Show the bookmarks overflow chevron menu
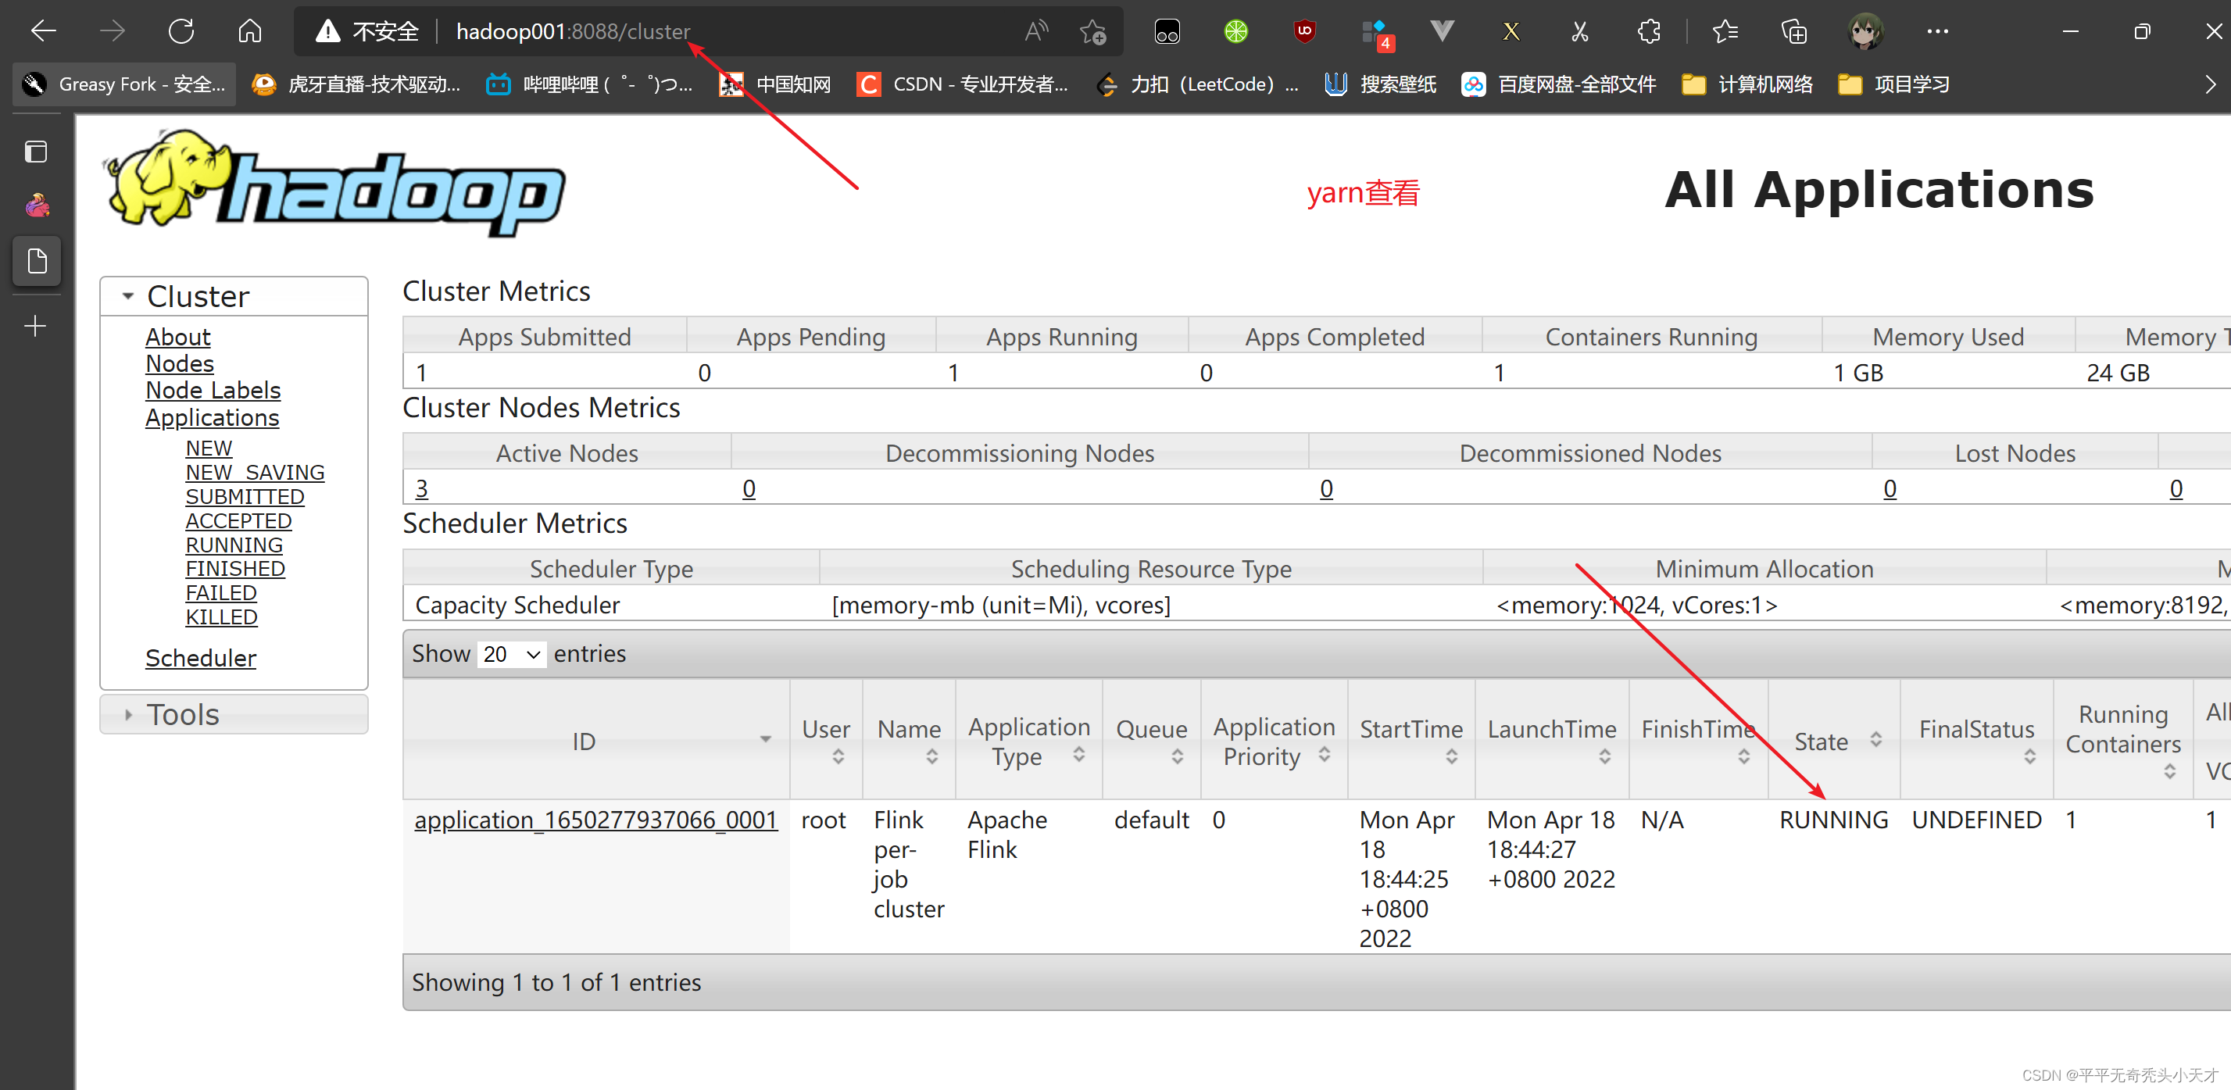Image resolution: width=2231 pixels, height=1090 pixels. point(2212,83)
